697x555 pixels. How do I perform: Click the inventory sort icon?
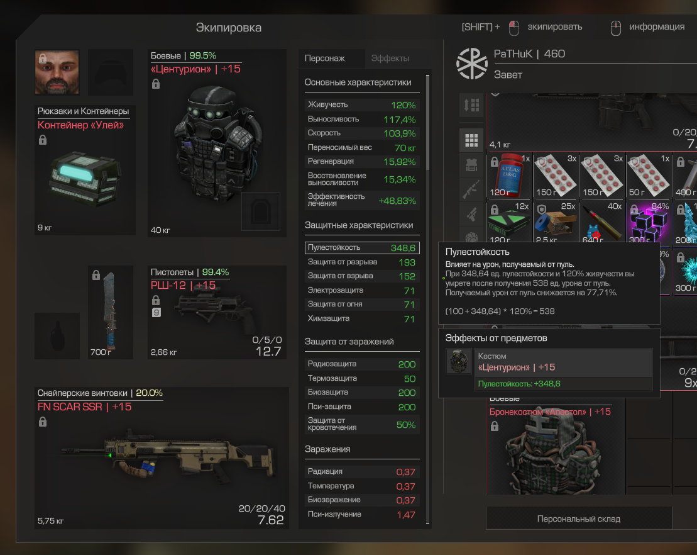click(x=471, y=105)
